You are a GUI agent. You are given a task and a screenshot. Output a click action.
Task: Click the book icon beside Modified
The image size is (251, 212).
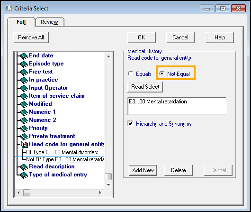tap(24, 104)
